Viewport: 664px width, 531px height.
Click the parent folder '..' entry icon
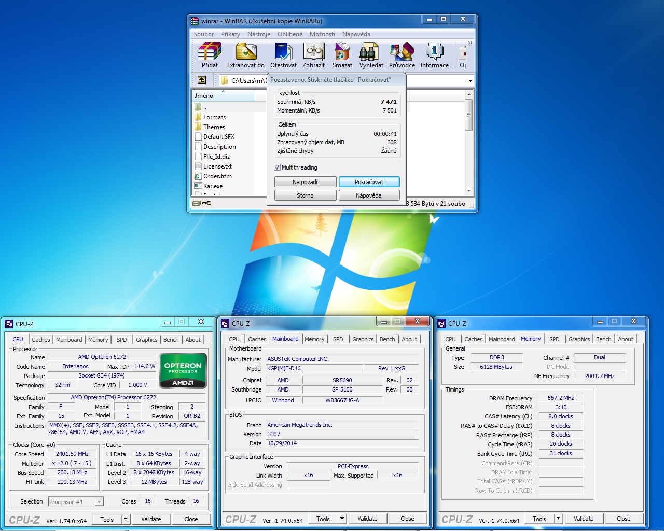coord(198,107)
